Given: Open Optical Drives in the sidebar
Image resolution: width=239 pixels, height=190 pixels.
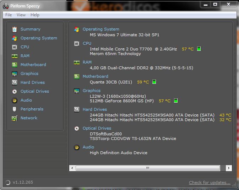Looking at the screenshot, I should [x=35, y=91].
